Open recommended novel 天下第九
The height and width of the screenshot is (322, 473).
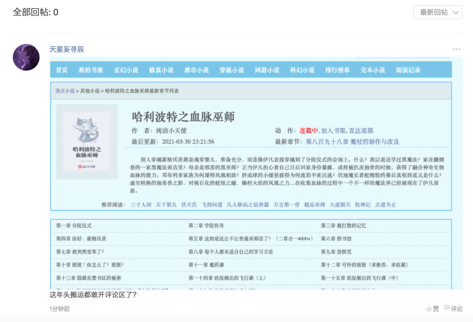[x=166, y=205]
